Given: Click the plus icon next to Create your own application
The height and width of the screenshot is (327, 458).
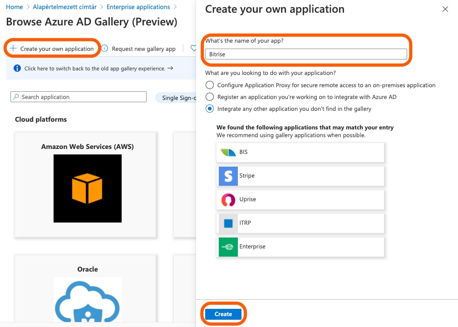Looking at the screenshot, I should 13,48.
